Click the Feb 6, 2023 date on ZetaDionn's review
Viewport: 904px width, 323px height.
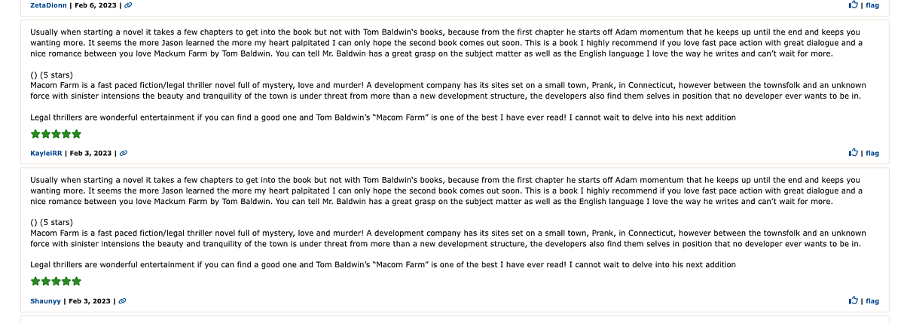tap(96, 5)
